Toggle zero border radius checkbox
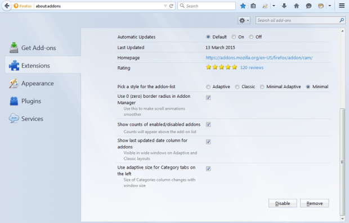Screen dimensions: 349x223 [x=208, y=98]
